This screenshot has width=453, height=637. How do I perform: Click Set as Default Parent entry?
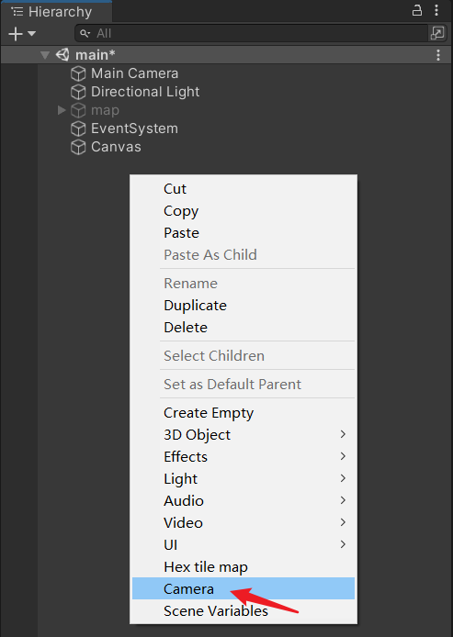click(243, 384)
